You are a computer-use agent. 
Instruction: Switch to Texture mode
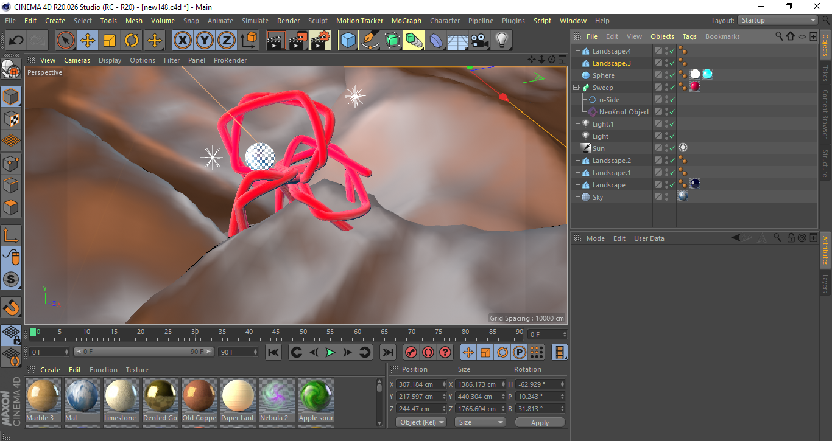coord(12,119)
